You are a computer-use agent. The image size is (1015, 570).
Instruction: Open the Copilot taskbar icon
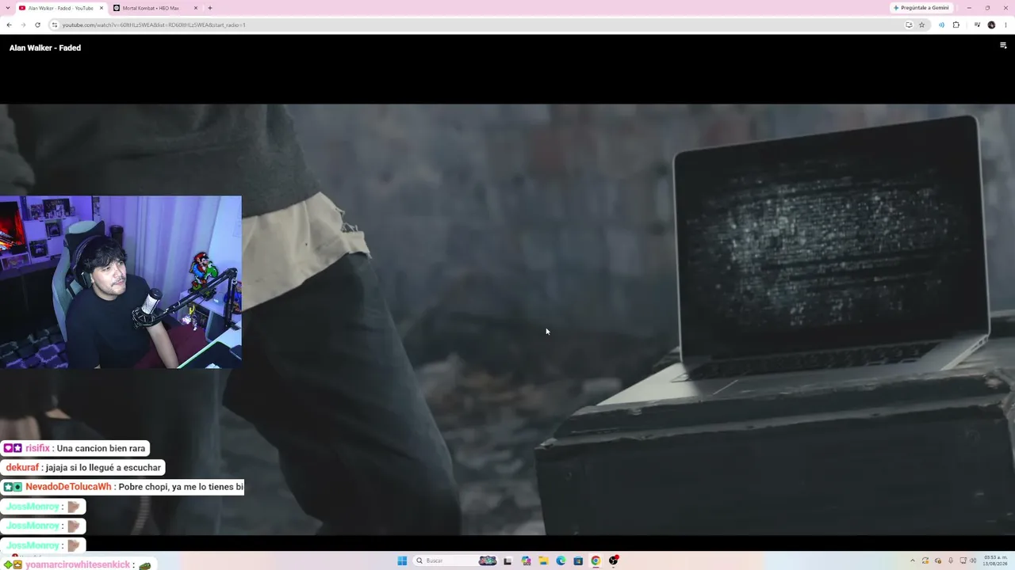point(526,560)
